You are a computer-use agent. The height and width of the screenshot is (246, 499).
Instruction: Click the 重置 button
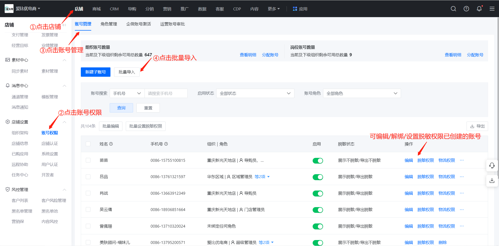point(148,108)
